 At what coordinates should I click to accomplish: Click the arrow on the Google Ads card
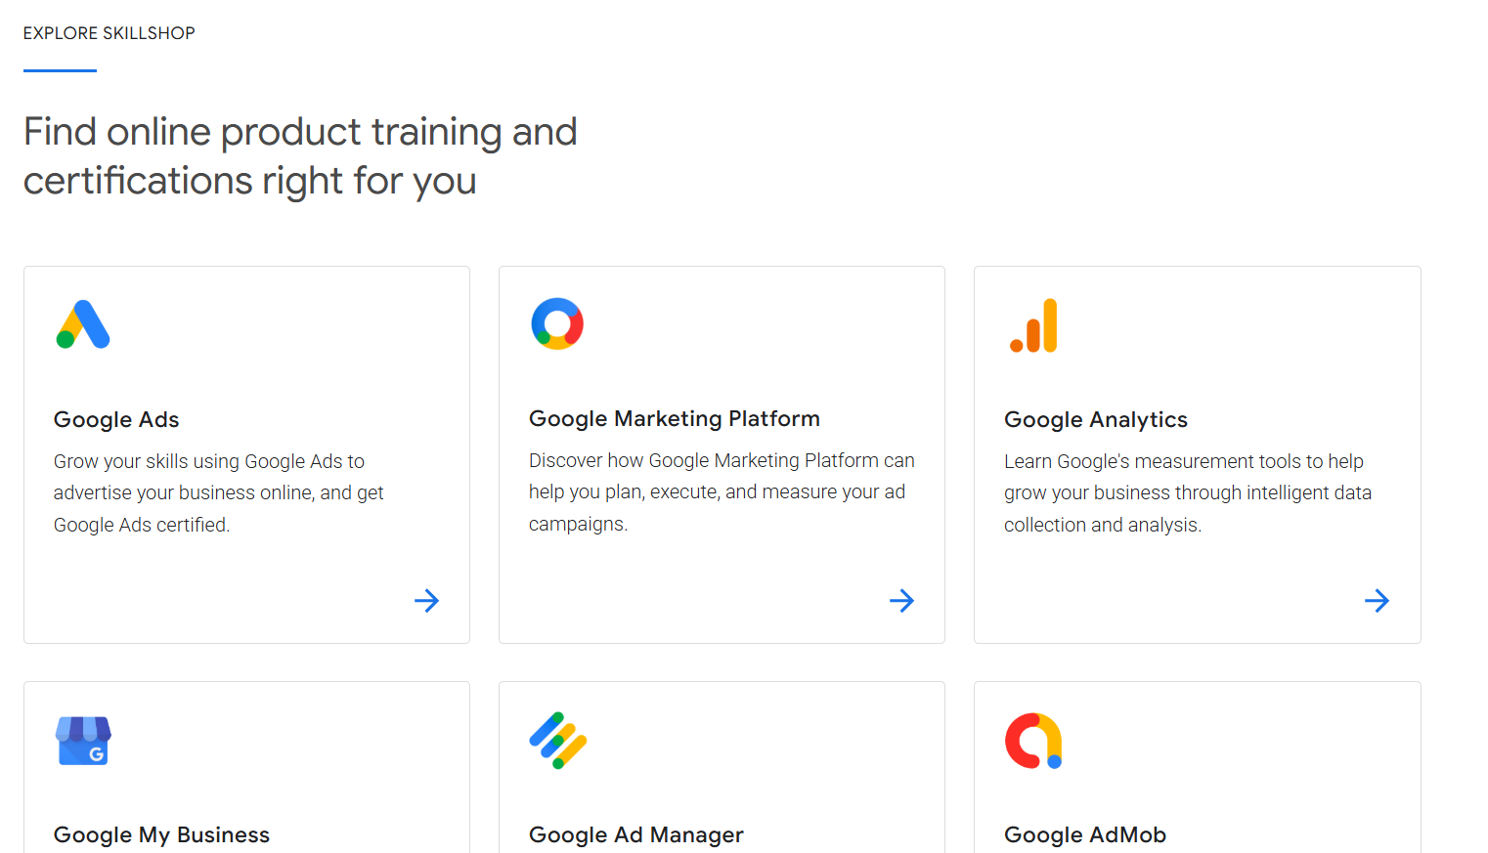pos(426,600)
